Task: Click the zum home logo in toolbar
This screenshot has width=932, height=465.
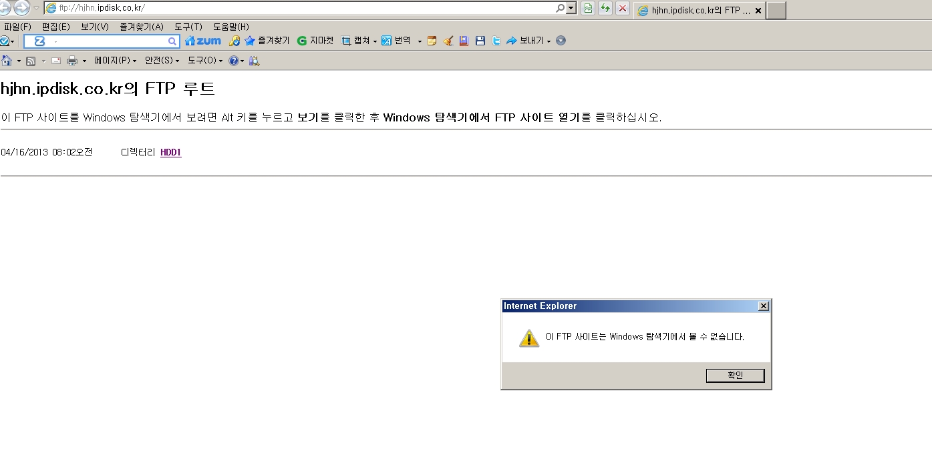Action: tap(202, 41)
